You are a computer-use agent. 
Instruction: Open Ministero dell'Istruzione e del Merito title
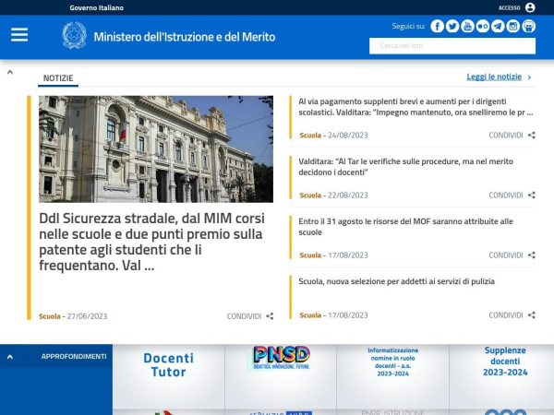(185, 37)
